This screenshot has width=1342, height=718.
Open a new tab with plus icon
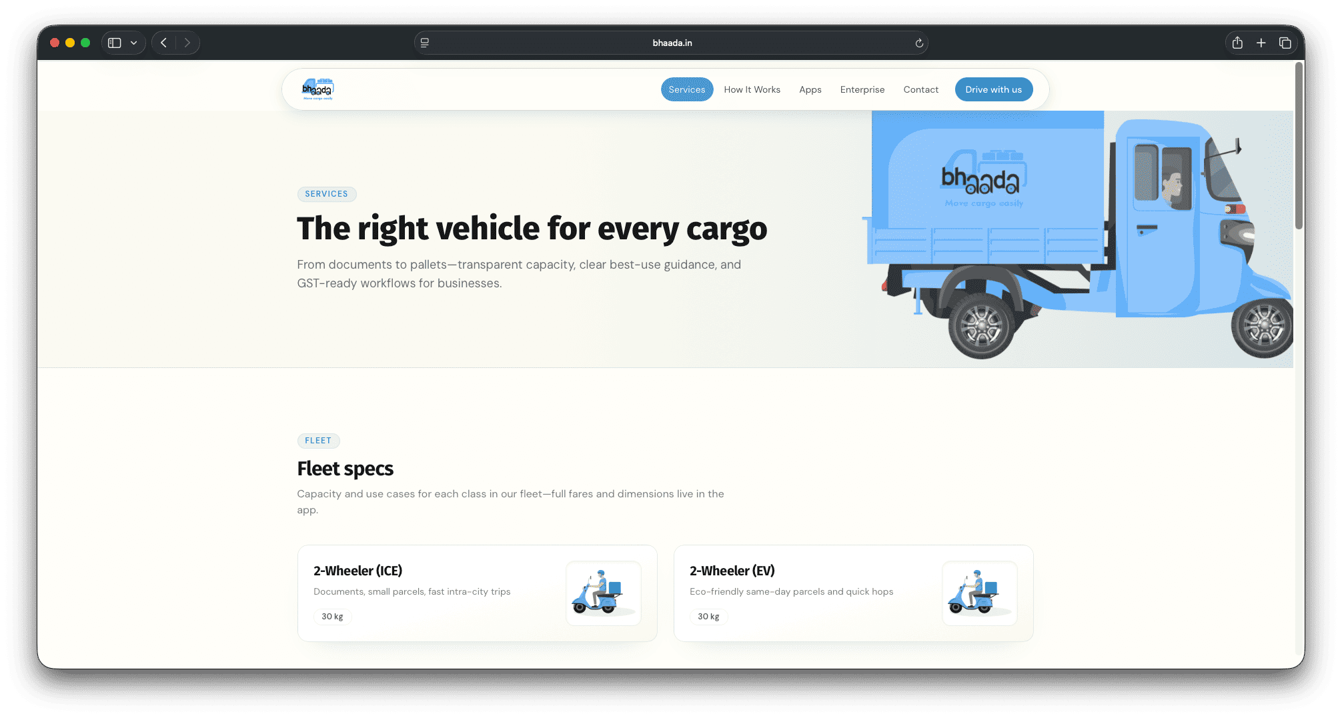pos(1261,43)
